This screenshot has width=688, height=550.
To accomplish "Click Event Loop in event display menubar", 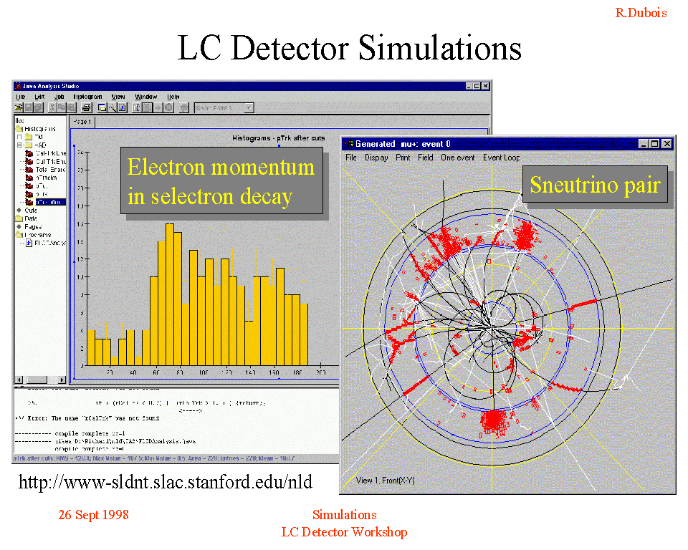I will [501, 158].
